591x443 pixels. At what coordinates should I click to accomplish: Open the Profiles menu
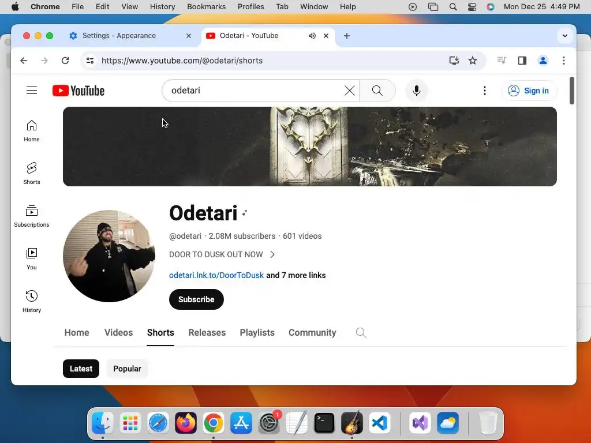click(250, 7)
